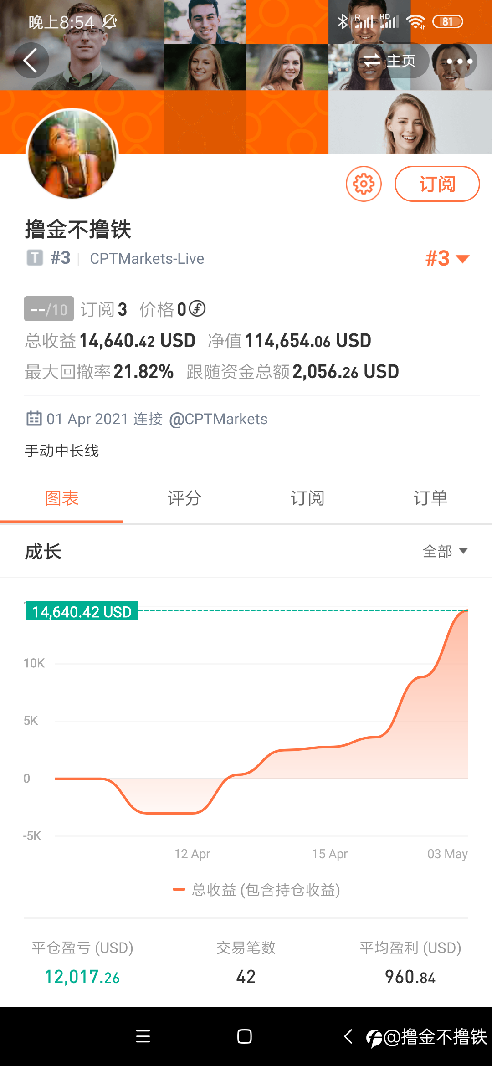Screen dimensions: 492x1066
Task: Tap the T account type badge
Action: pos(35,258)
